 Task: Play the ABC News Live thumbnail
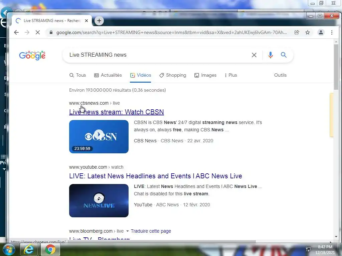coord(99,200)
